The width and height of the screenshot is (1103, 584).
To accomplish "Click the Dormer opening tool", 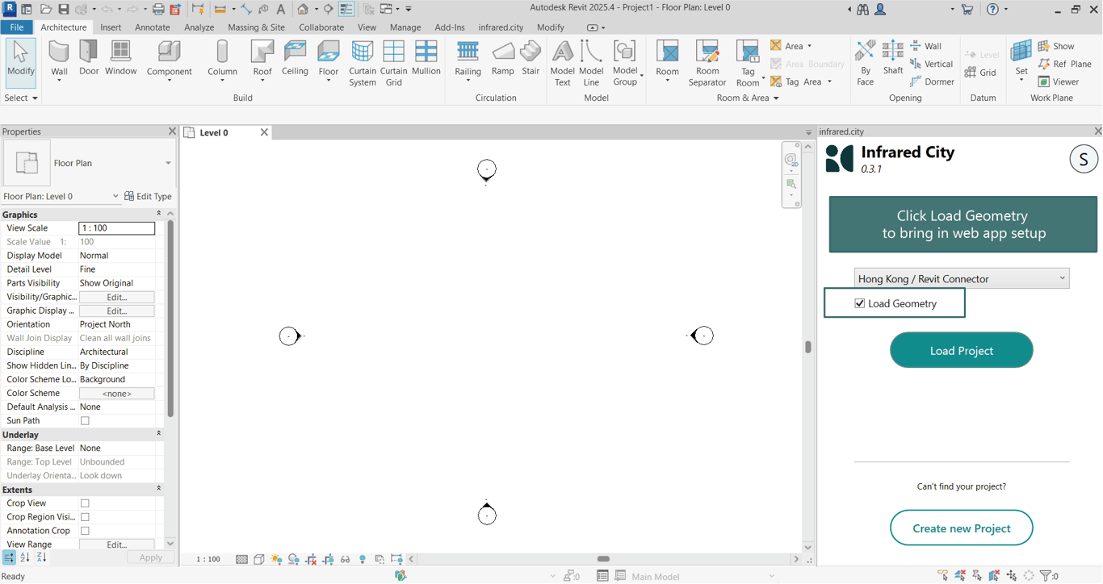I will [x=933, y=81].
